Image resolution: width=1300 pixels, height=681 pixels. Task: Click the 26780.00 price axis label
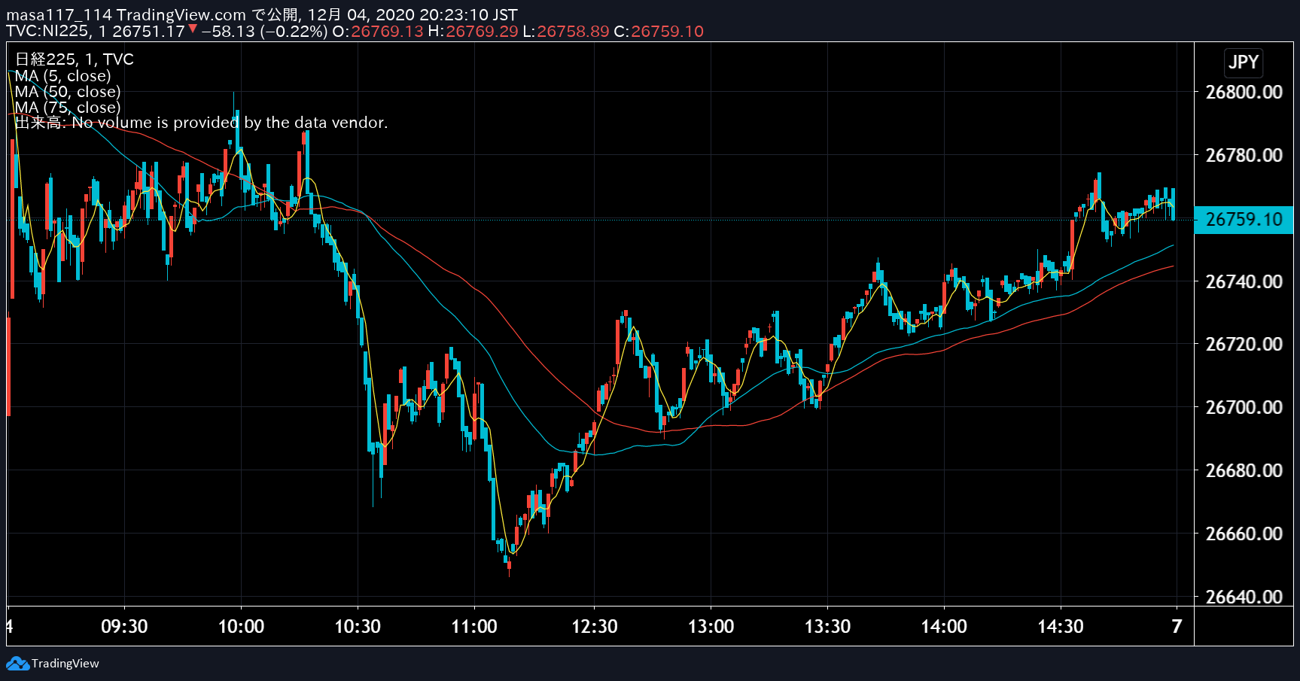click(x=1244, y=156)
